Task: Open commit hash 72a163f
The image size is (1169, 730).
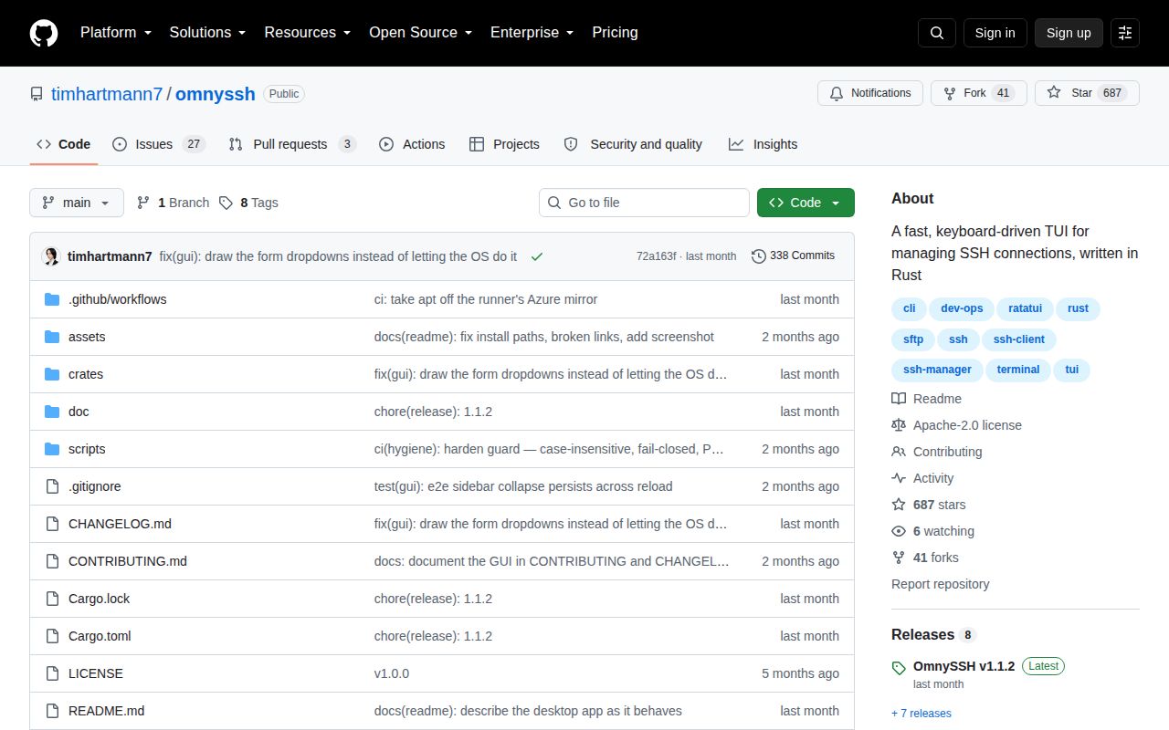Action: (x=656, y=256)
